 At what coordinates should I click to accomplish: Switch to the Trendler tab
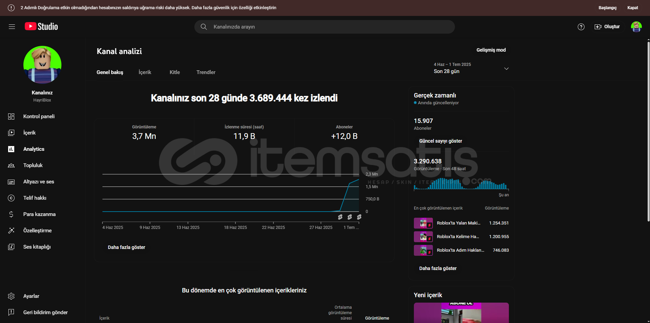tap(206, 72)
